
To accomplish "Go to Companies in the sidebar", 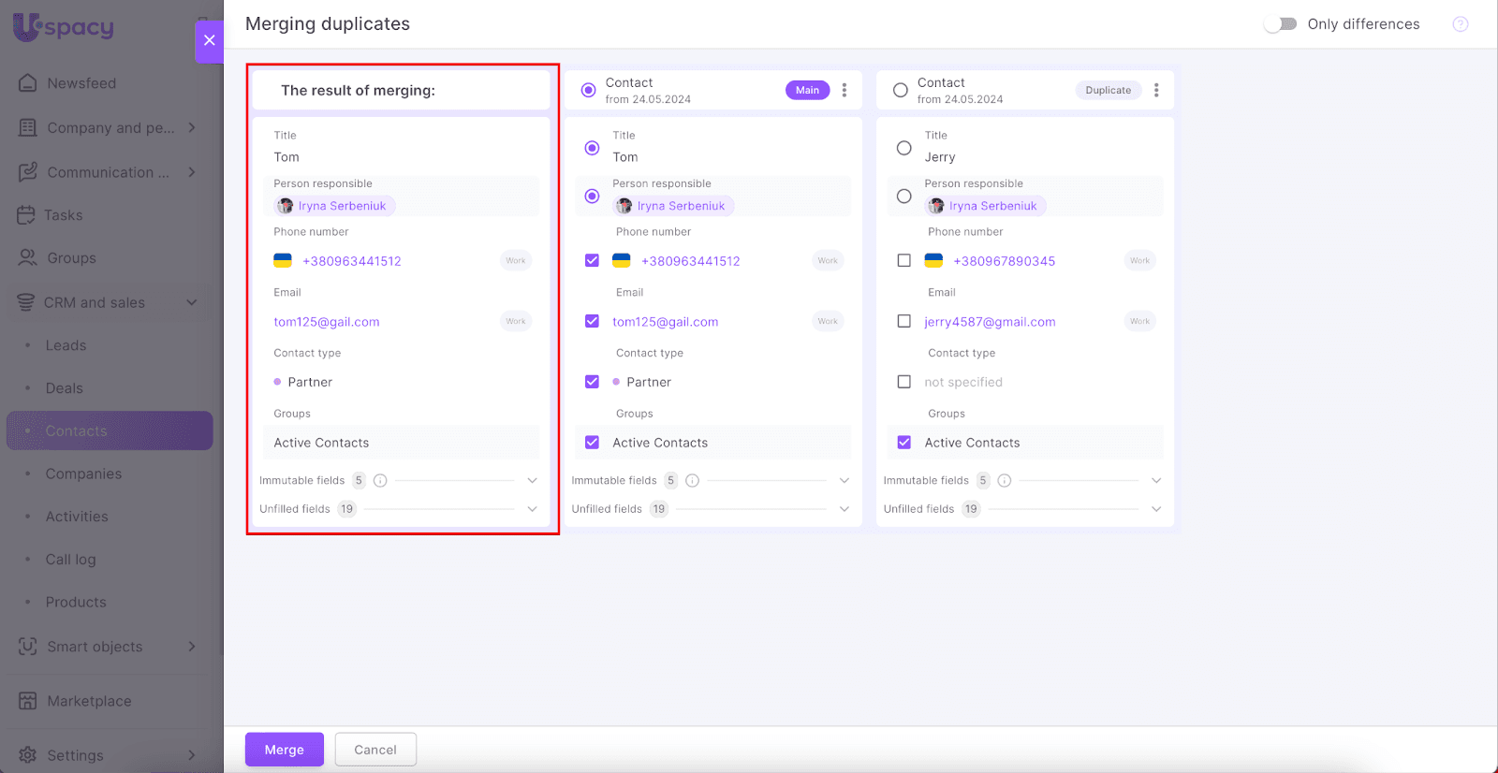I will coord(83,474).
